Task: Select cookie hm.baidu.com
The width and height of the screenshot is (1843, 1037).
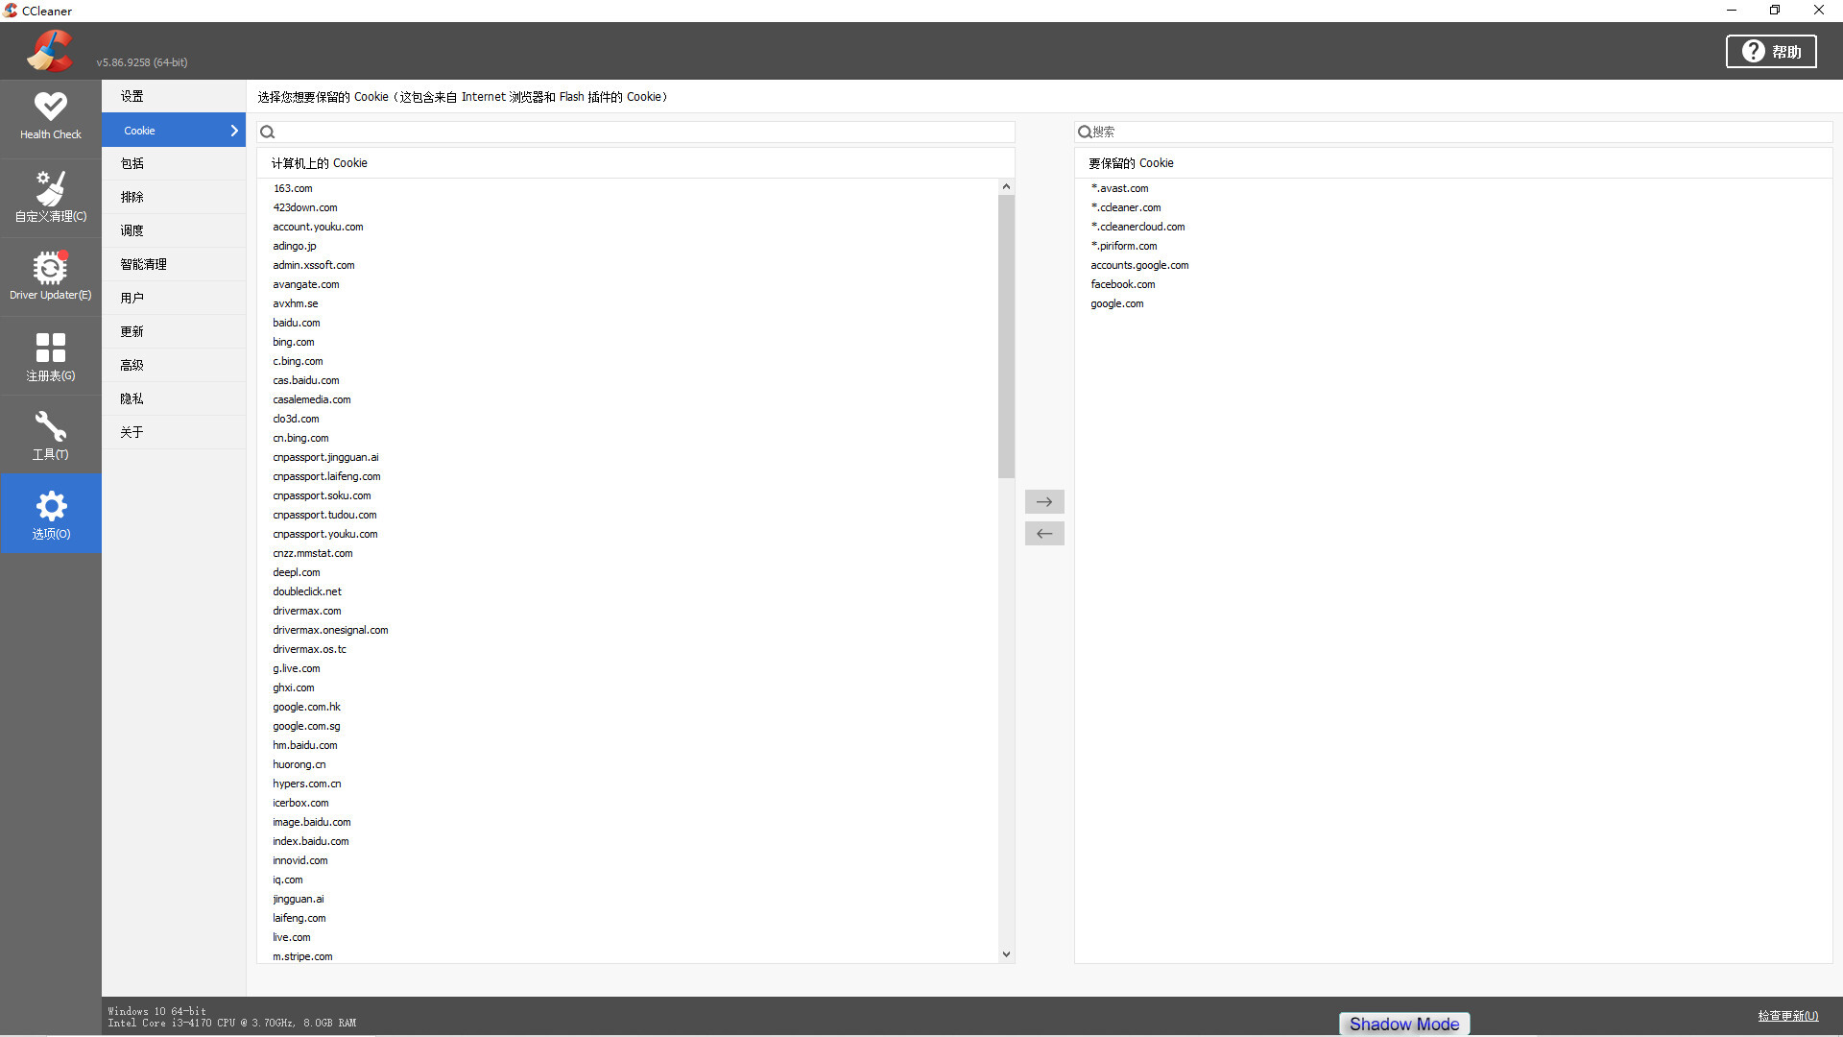Action: pyautogui.click(x=305, y=745)
